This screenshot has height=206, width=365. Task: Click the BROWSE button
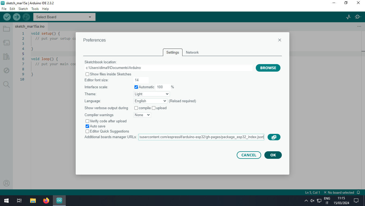[x=268, y=68]
